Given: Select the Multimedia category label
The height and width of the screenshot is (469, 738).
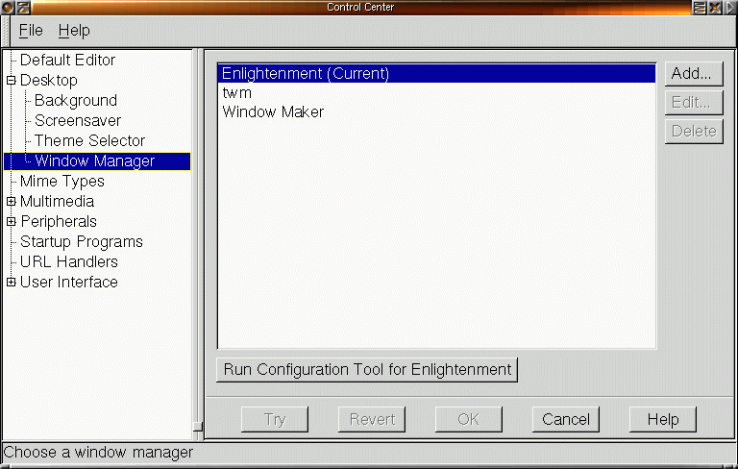Looking at the screenshot, I should click(57, 201).
